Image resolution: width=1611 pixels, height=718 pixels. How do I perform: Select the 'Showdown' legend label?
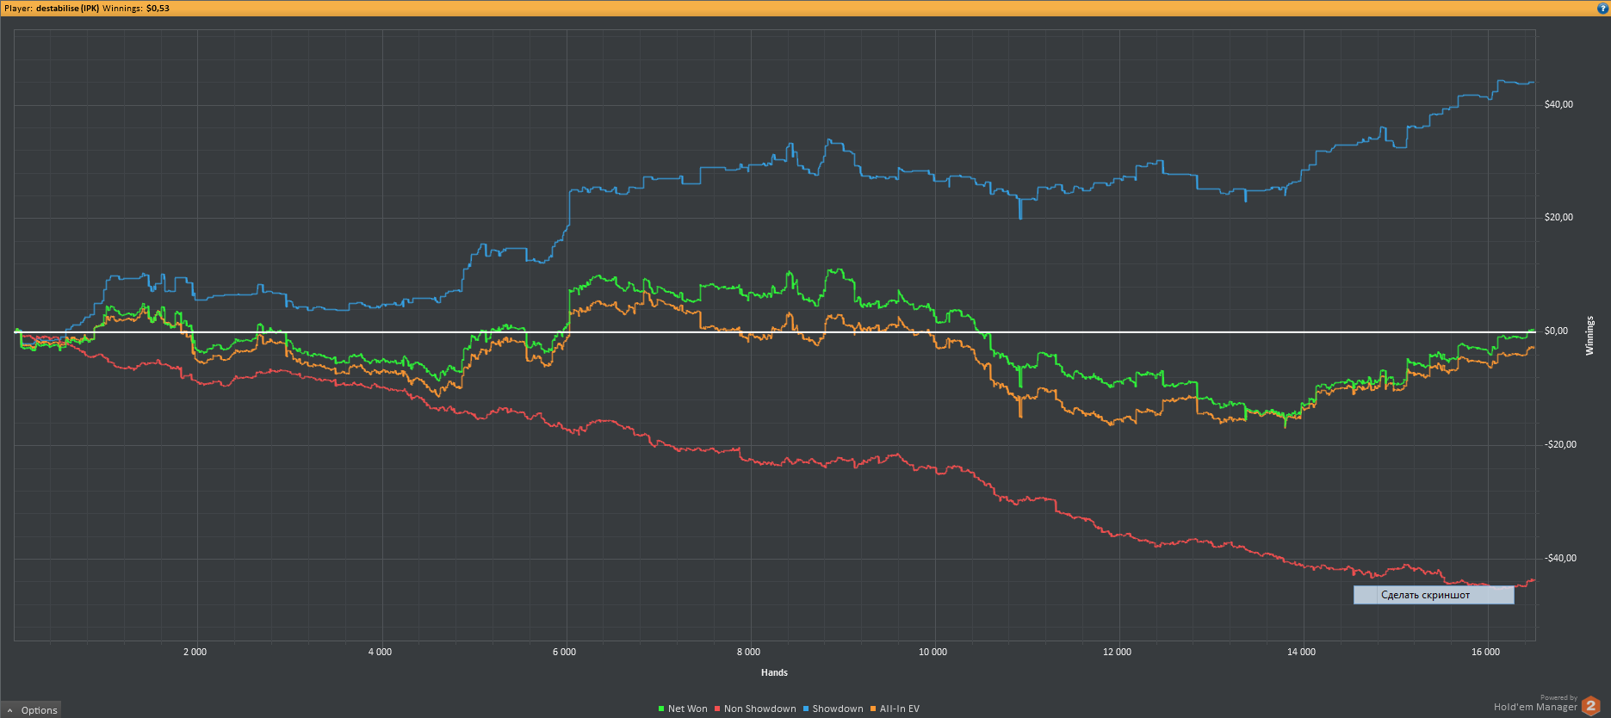pos(837,709)
